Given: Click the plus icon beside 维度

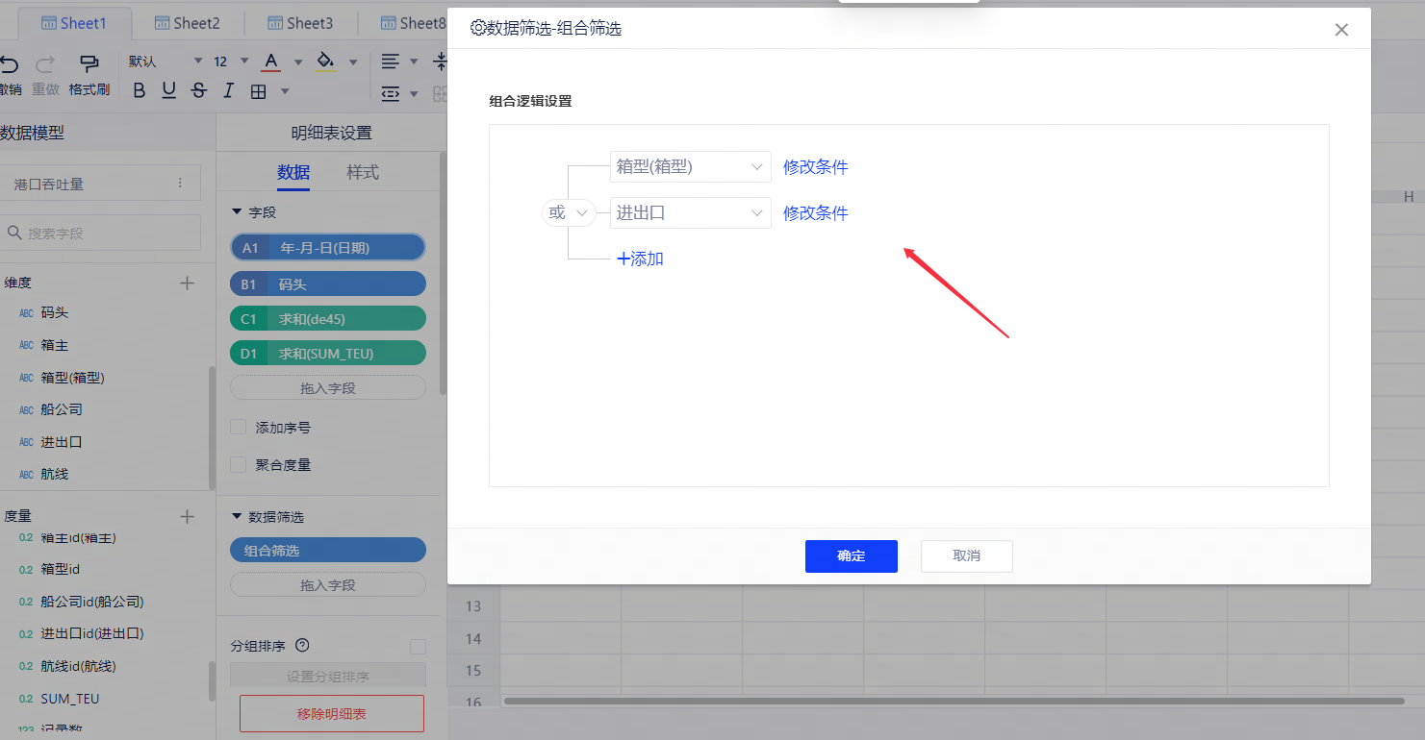Looking at the screenshot, I should point(188,283).
